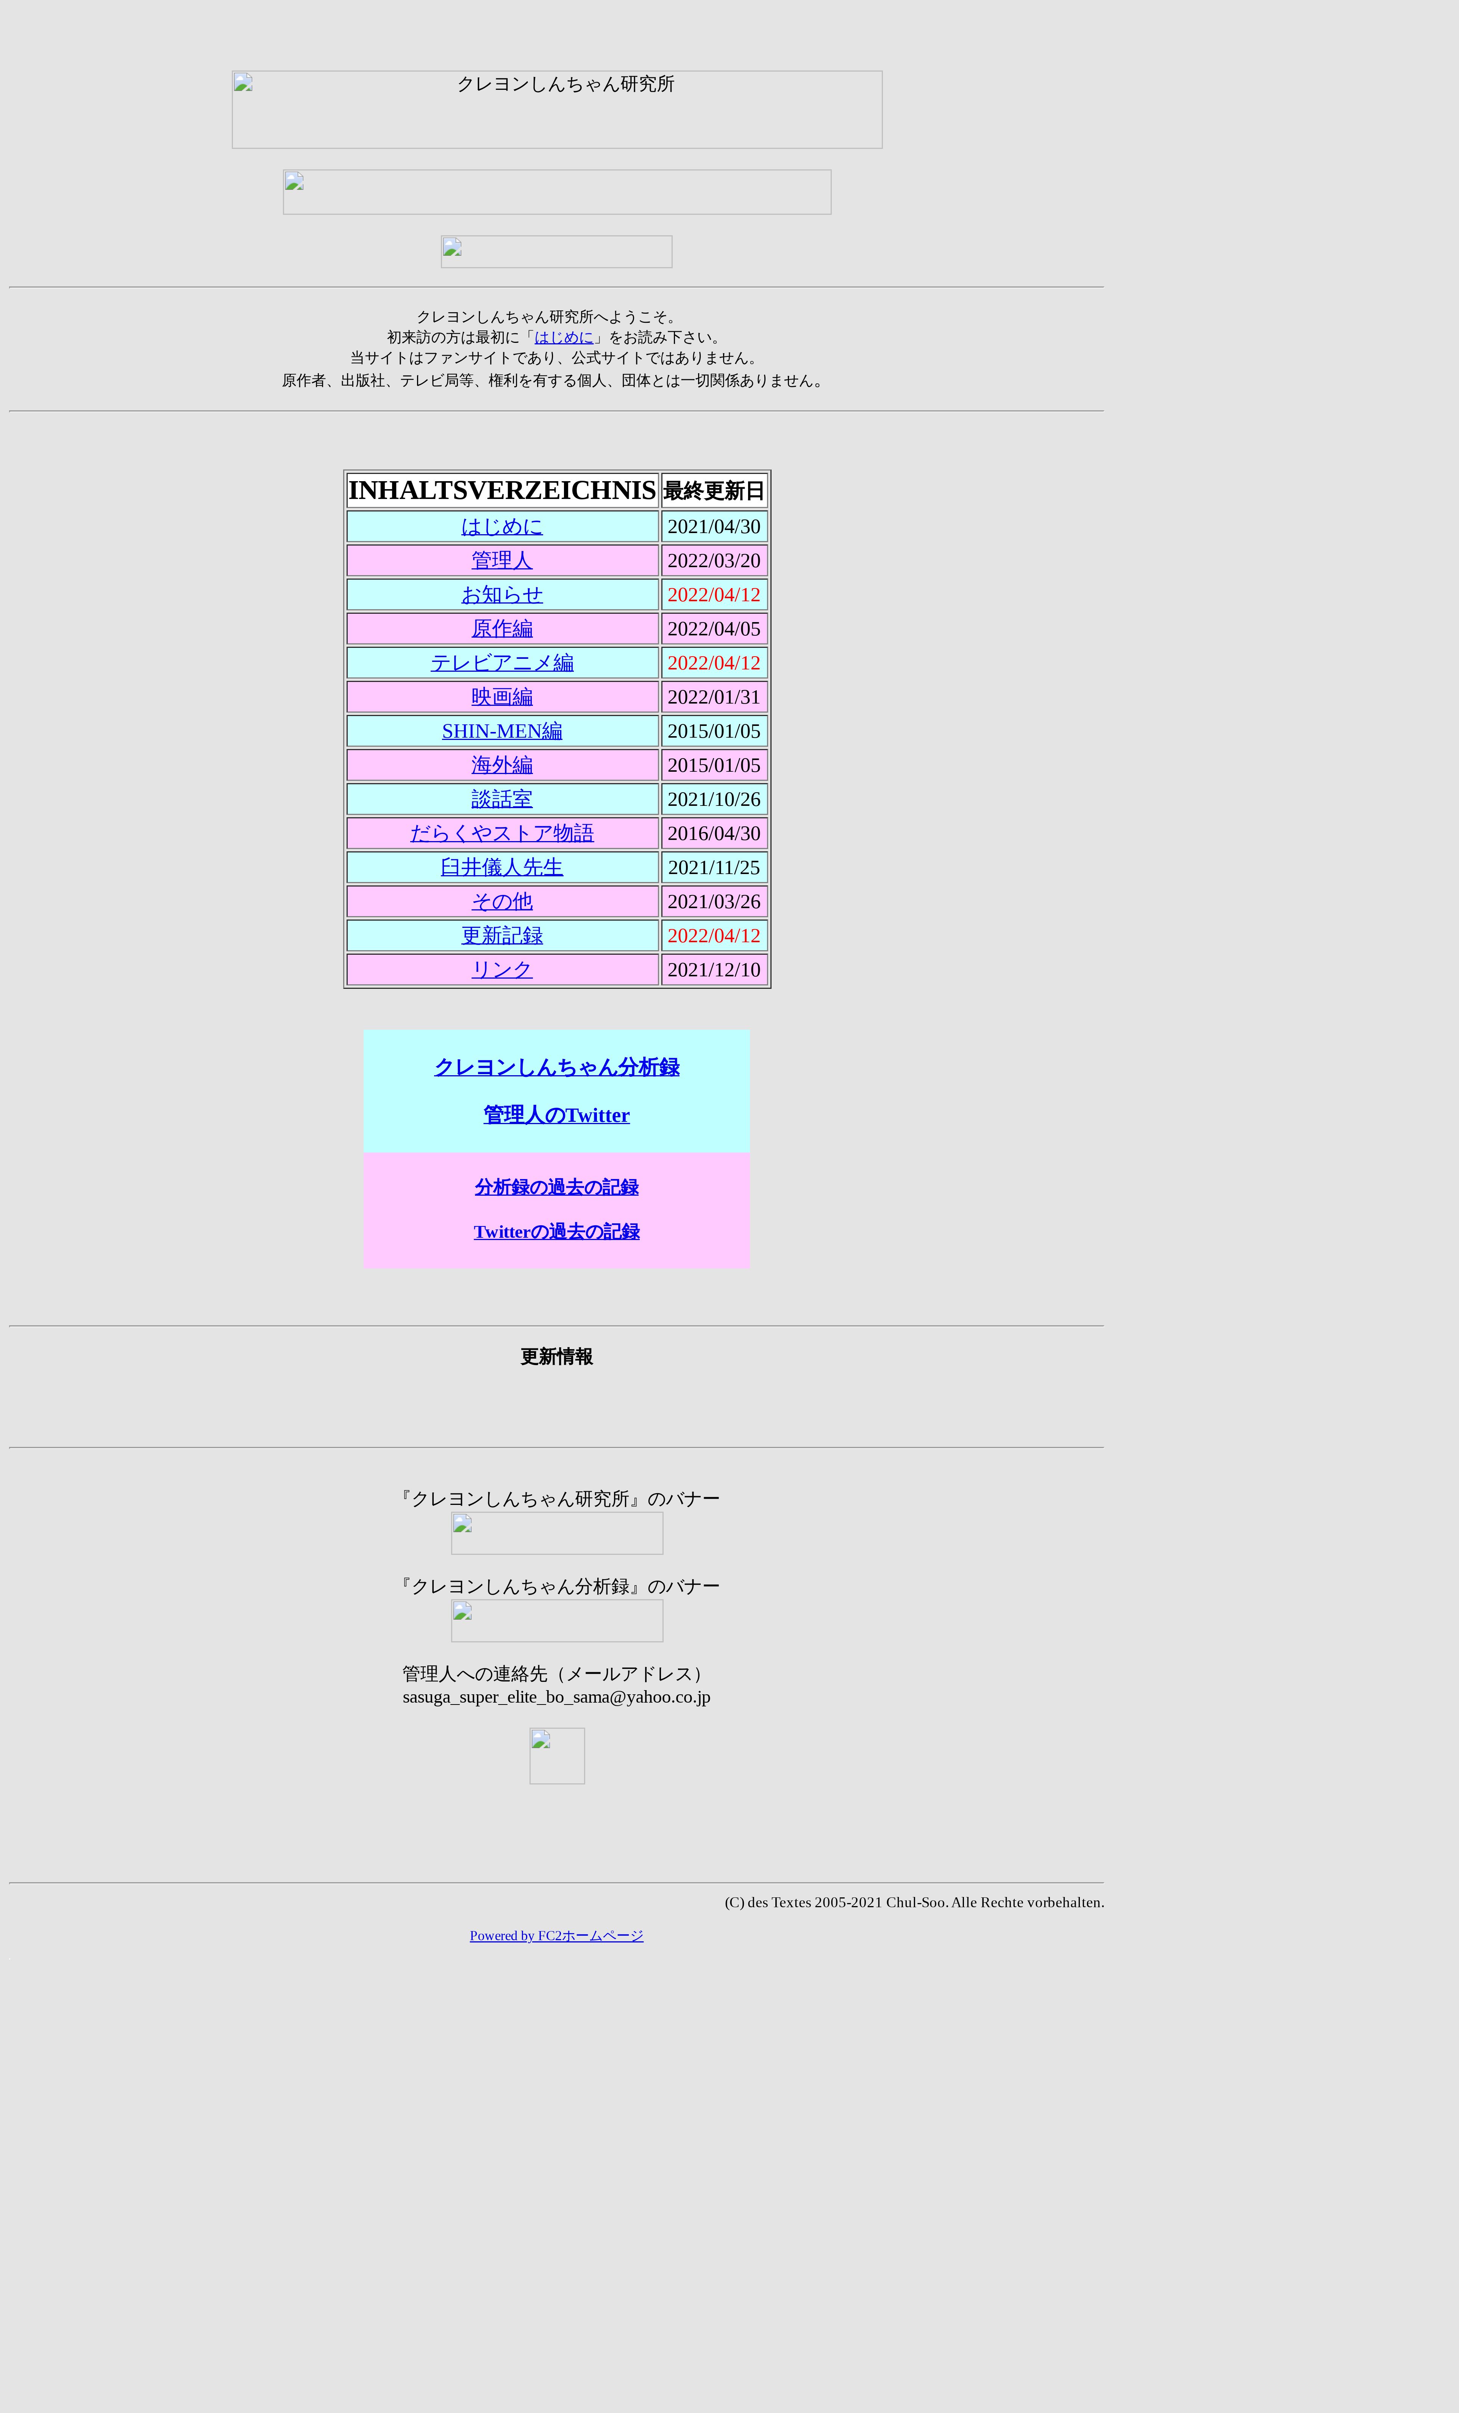Open 臼井儀人先生 page

501,868
